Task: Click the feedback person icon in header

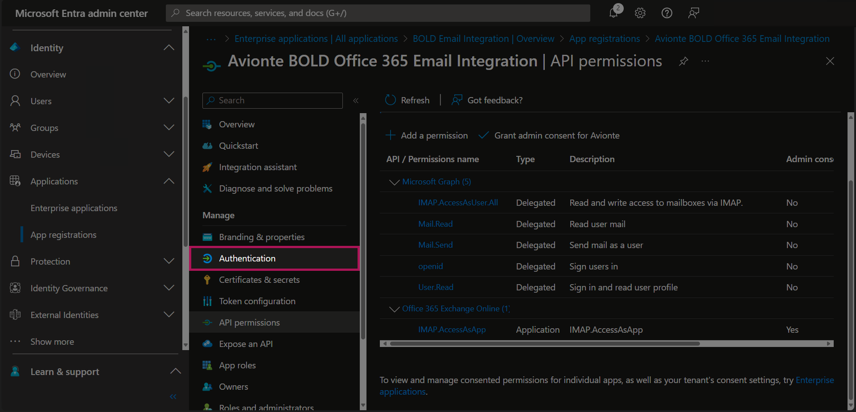Action: 693,13
